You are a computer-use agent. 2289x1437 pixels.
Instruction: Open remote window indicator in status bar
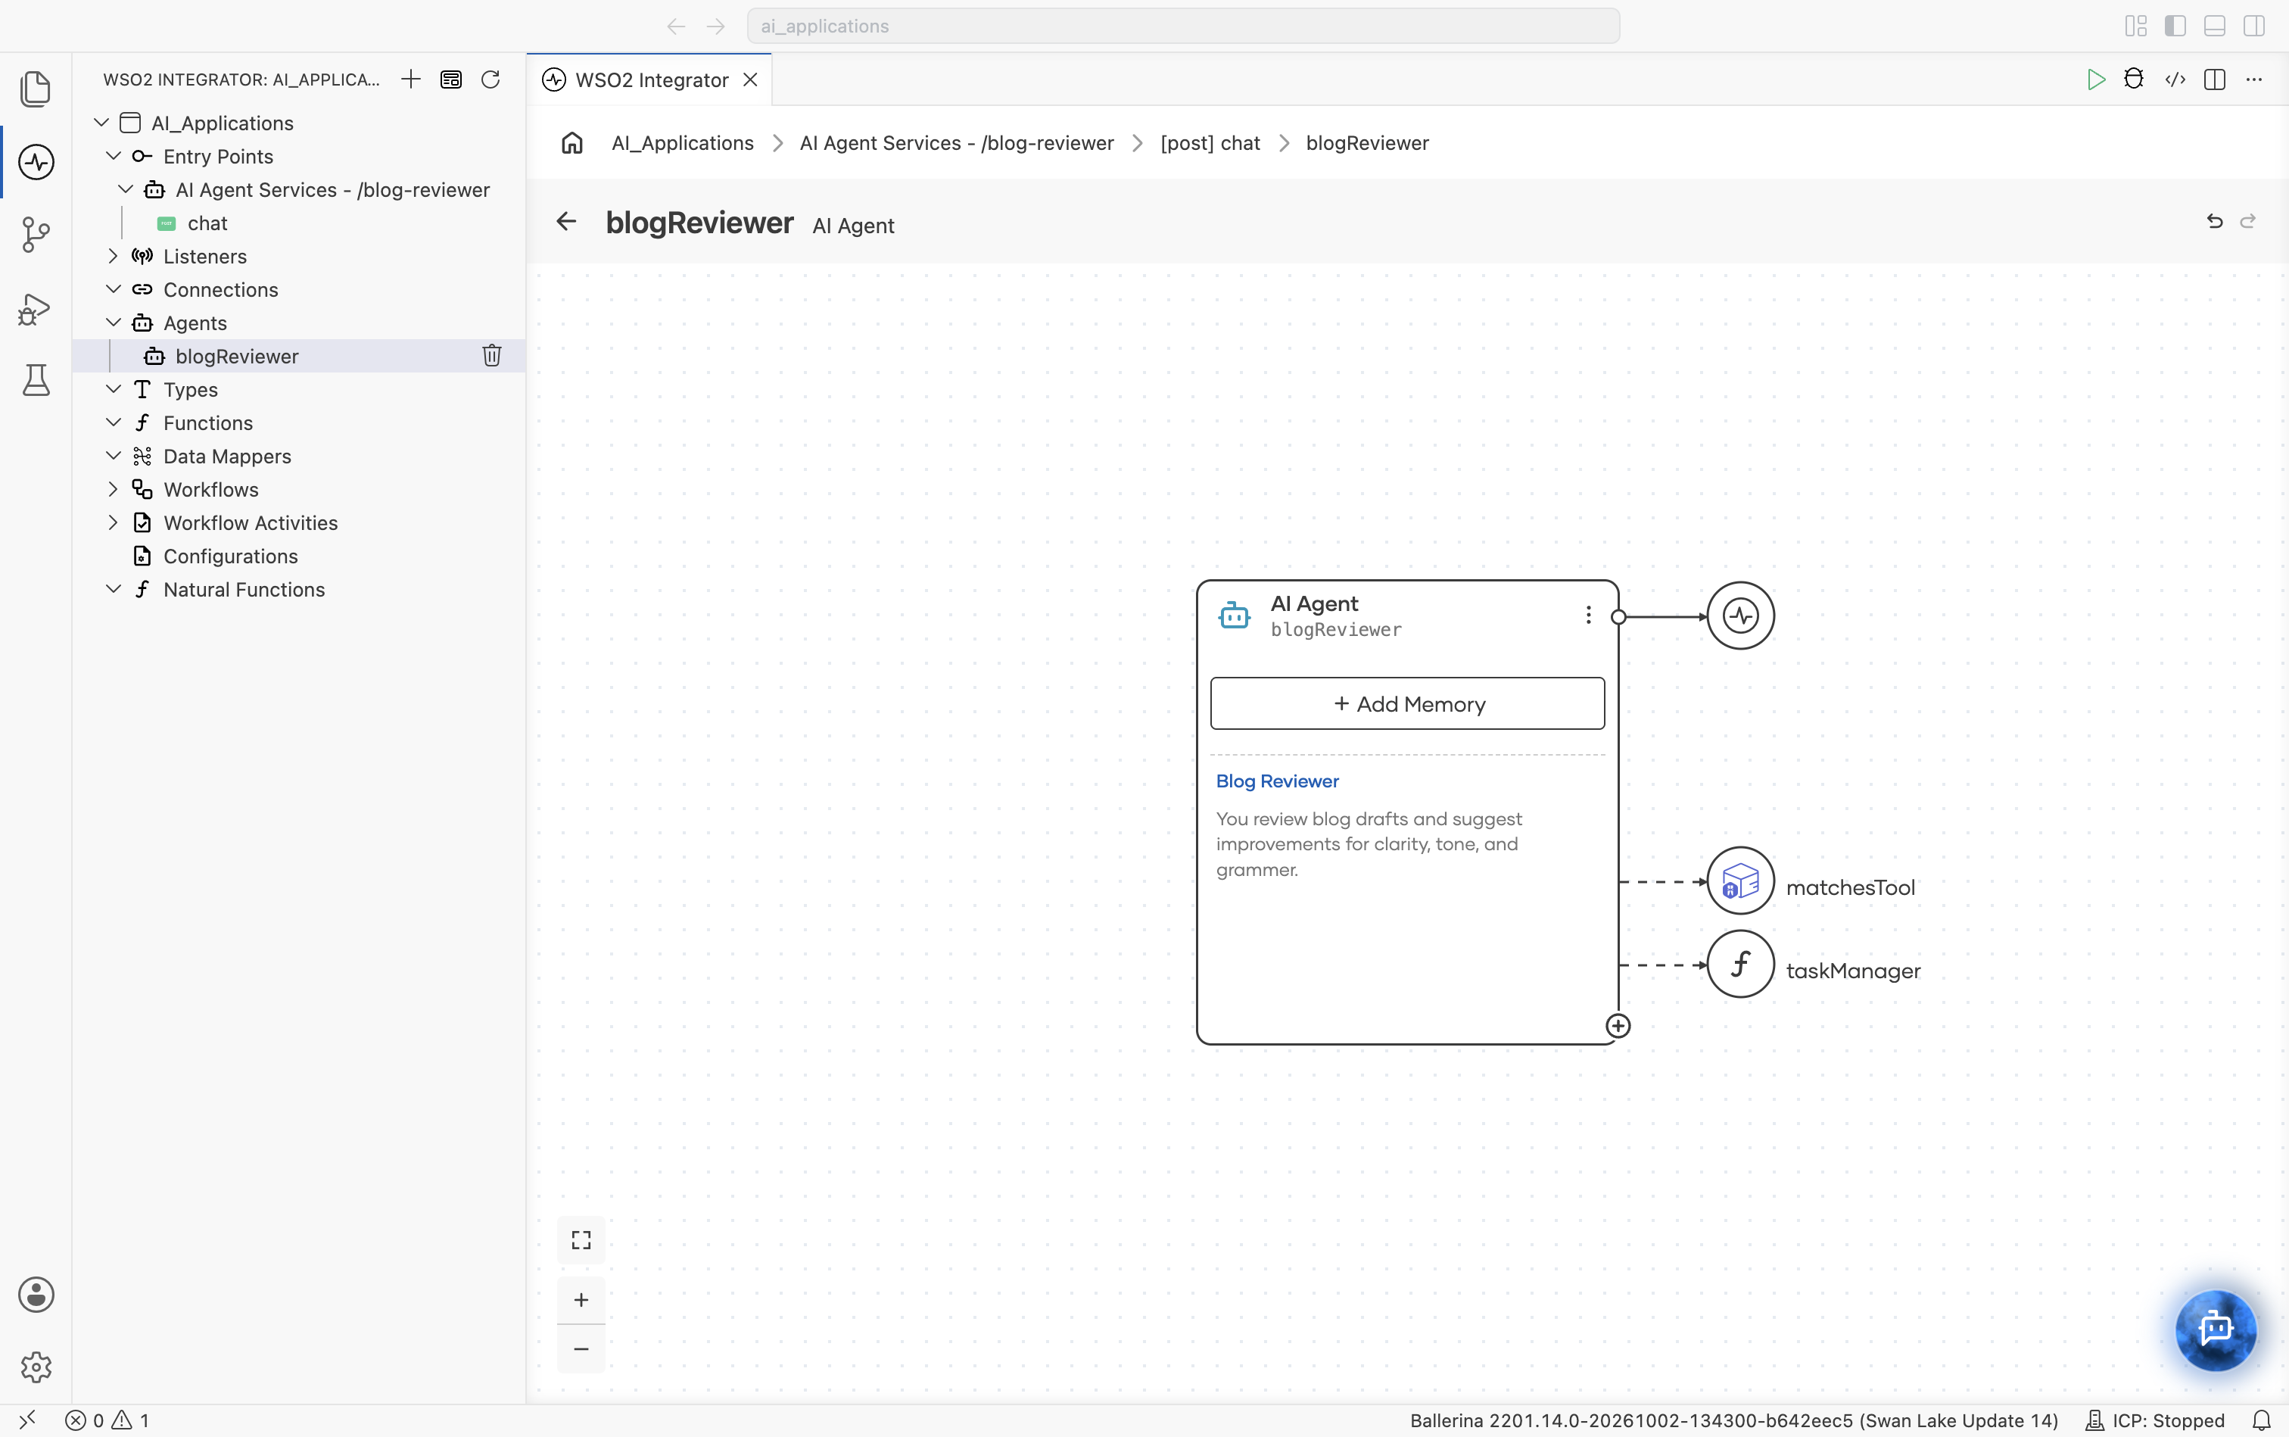(26, 1420)
